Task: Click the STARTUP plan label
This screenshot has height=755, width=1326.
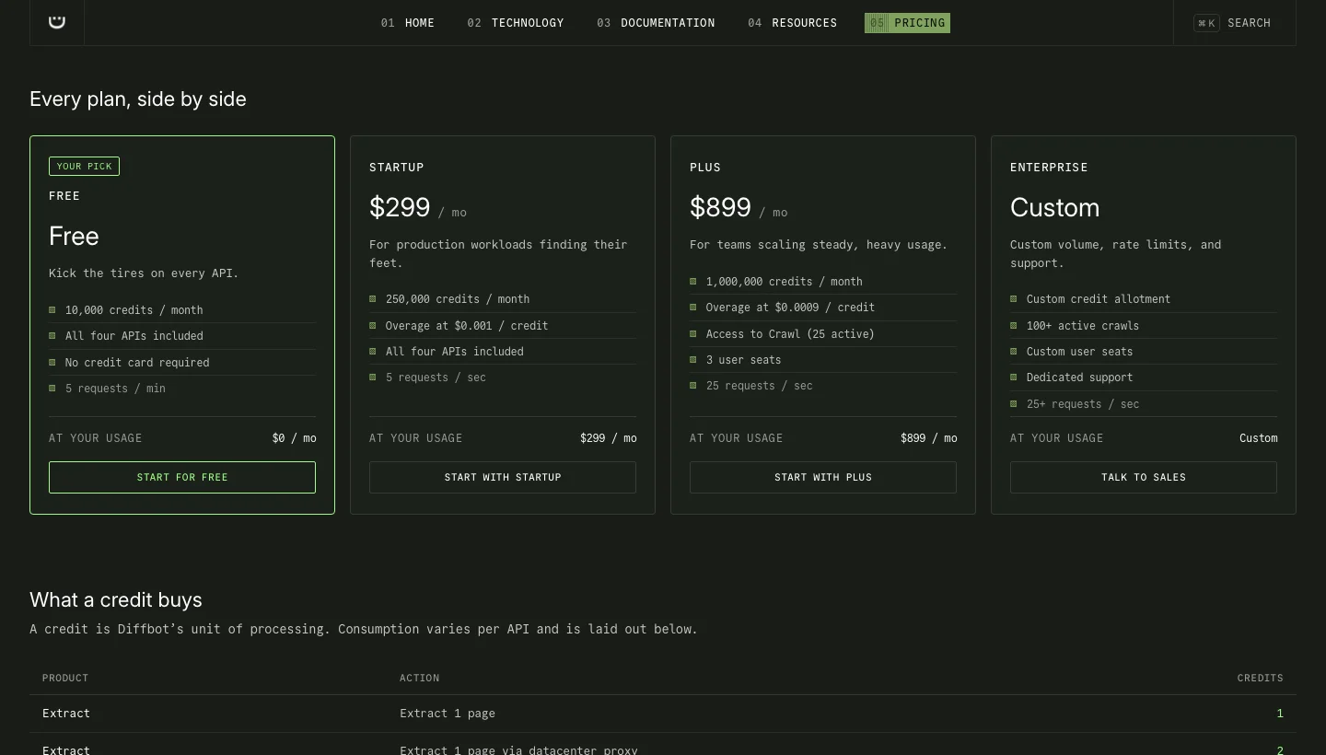Action: coord(397,168)
